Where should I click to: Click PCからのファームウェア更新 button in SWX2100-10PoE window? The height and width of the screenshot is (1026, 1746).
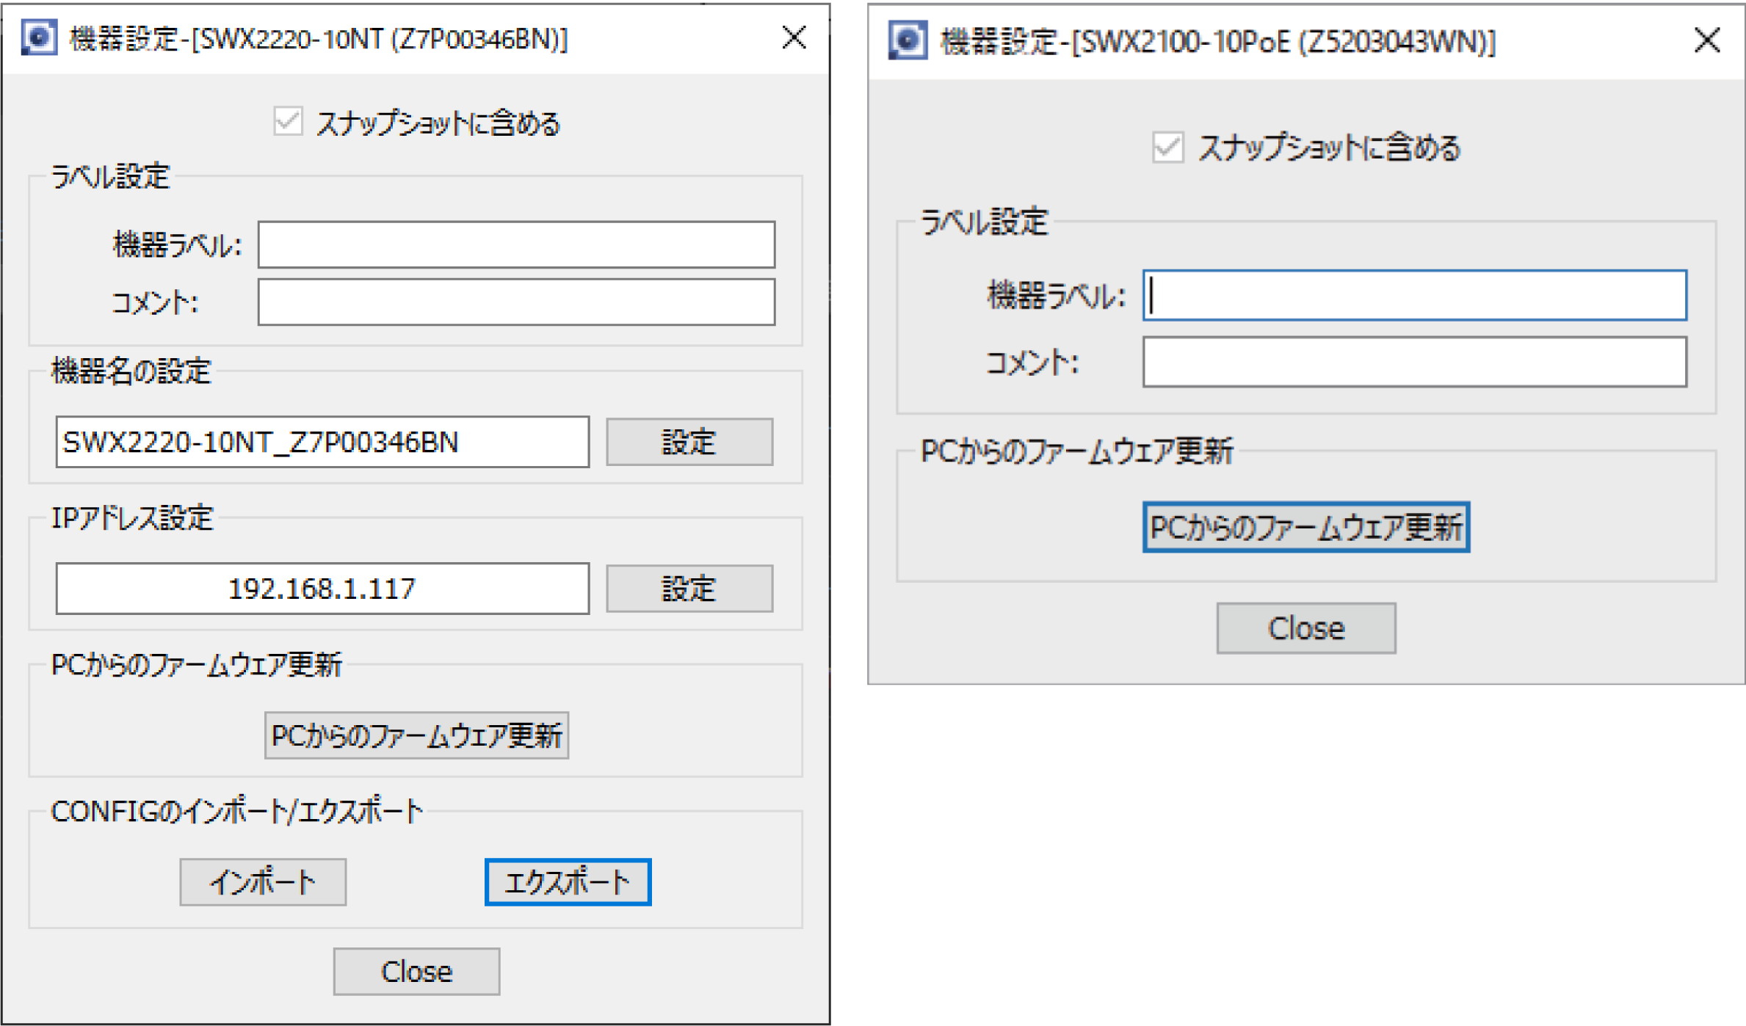pos(1305,527)
